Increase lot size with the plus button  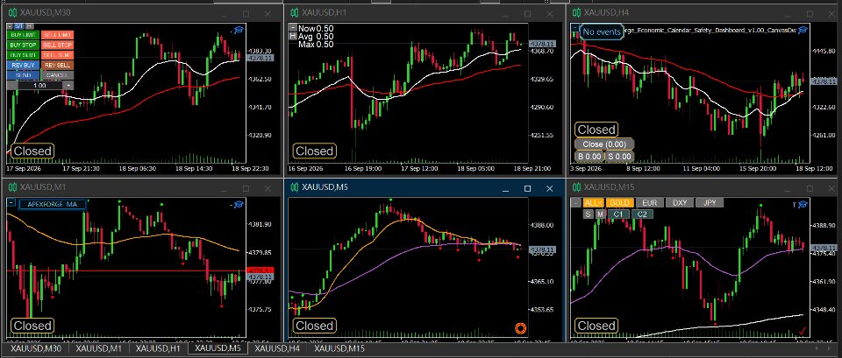(x=68, y=85)
